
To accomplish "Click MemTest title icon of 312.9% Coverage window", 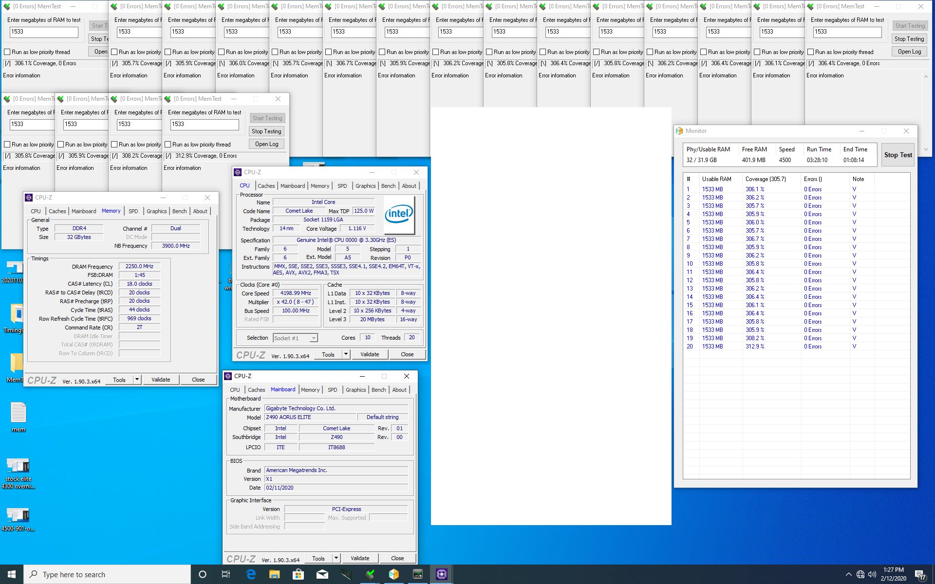I will tap(168, 99).
